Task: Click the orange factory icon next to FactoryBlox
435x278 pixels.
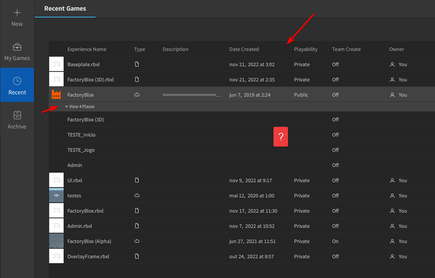Action: 56,95
